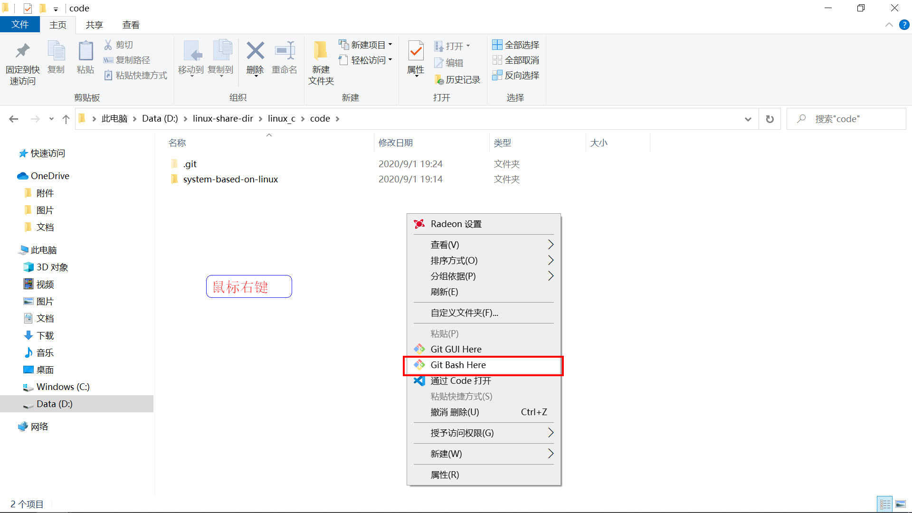This screenshot has width=912, height=513.
Task: Open address bar history dropdown
Action: coord(748,119)
